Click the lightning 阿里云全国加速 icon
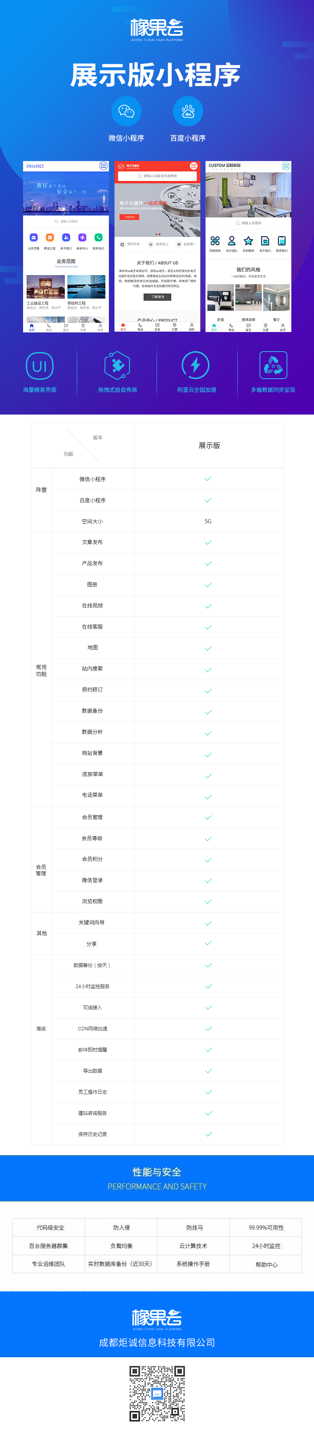Image resolution: width=314 pixels, height=1429 pixels. pyautogui.click(x=196, y=366)
